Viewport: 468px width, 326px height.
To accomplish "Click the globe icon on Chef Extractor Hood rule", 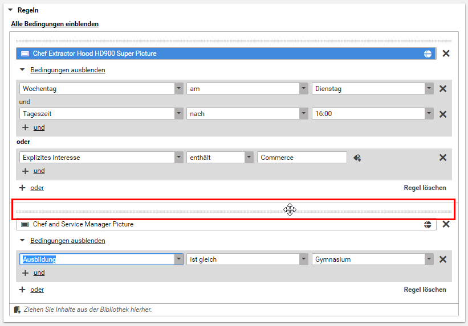I will pos(428,53).
